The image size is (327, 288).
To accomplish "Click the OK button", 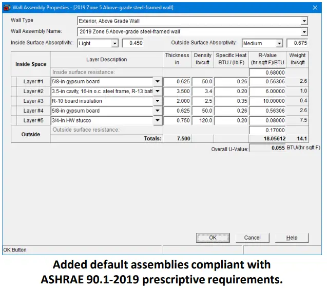I will (x=213, y=238).
